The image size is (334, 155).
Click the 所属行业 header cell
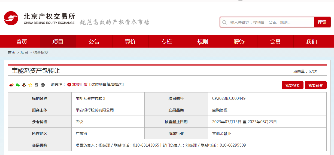176,134
